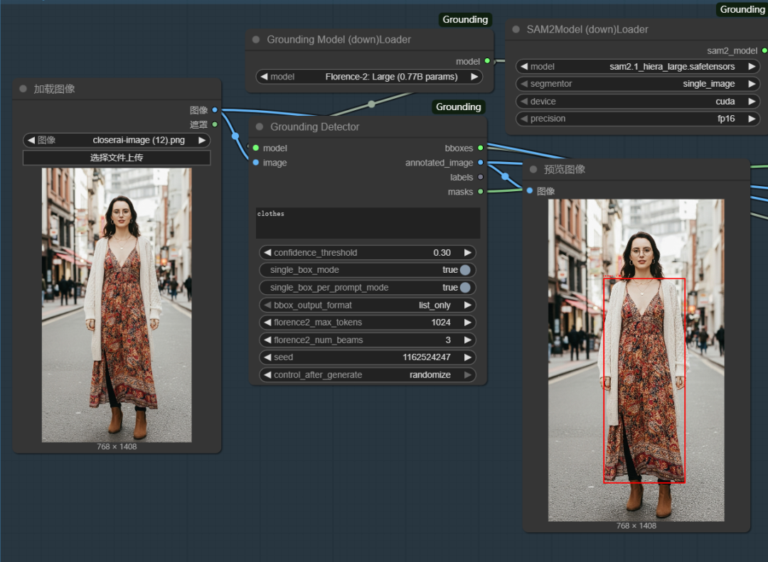This screenshot has height=562, width=768.
Task: Click next arrow on closerai-image file selector
Action: coord(203,141)
